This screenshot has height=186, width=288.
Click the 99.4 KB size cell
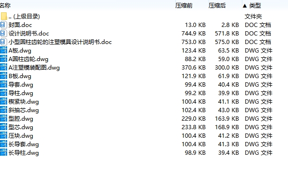[x=195, y=85]
